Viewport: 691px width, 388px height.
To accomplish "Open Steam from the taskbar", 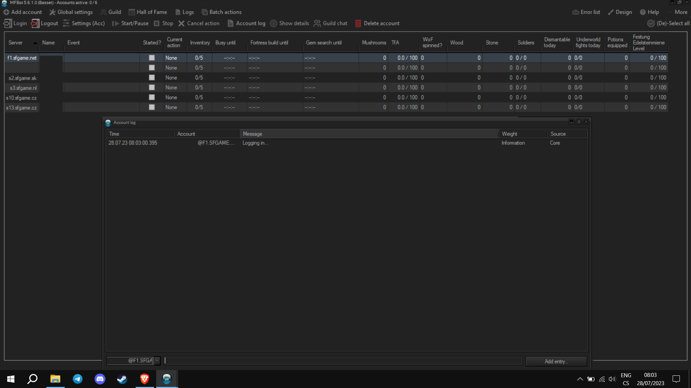I will point(122,379).
